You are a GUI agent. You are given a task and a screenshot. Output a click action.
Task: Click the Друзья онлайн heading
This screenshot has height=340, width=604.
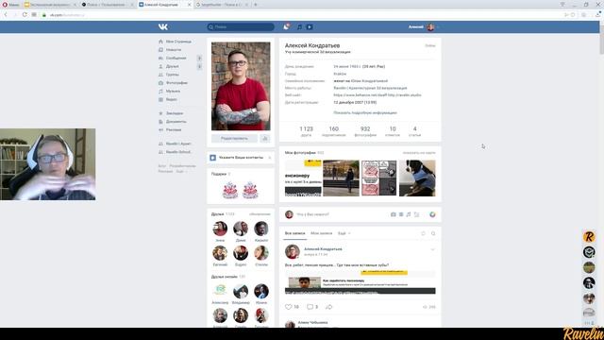(x=225, y=277)
